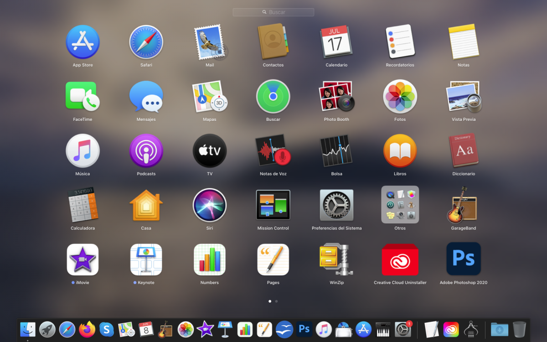This screenshot has height=342, width=547.
Task: Open Mapas in the Launchpad grid
Action: [210, 96]
